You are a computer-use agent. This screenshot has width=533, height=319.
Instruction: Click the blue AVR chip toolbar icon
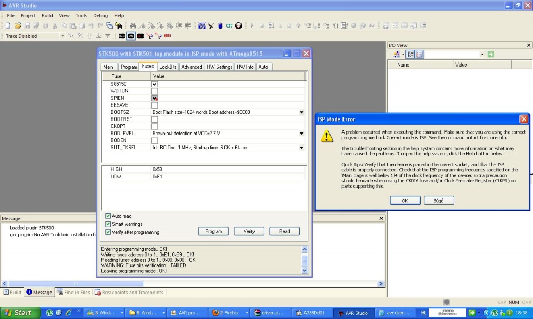220,25
